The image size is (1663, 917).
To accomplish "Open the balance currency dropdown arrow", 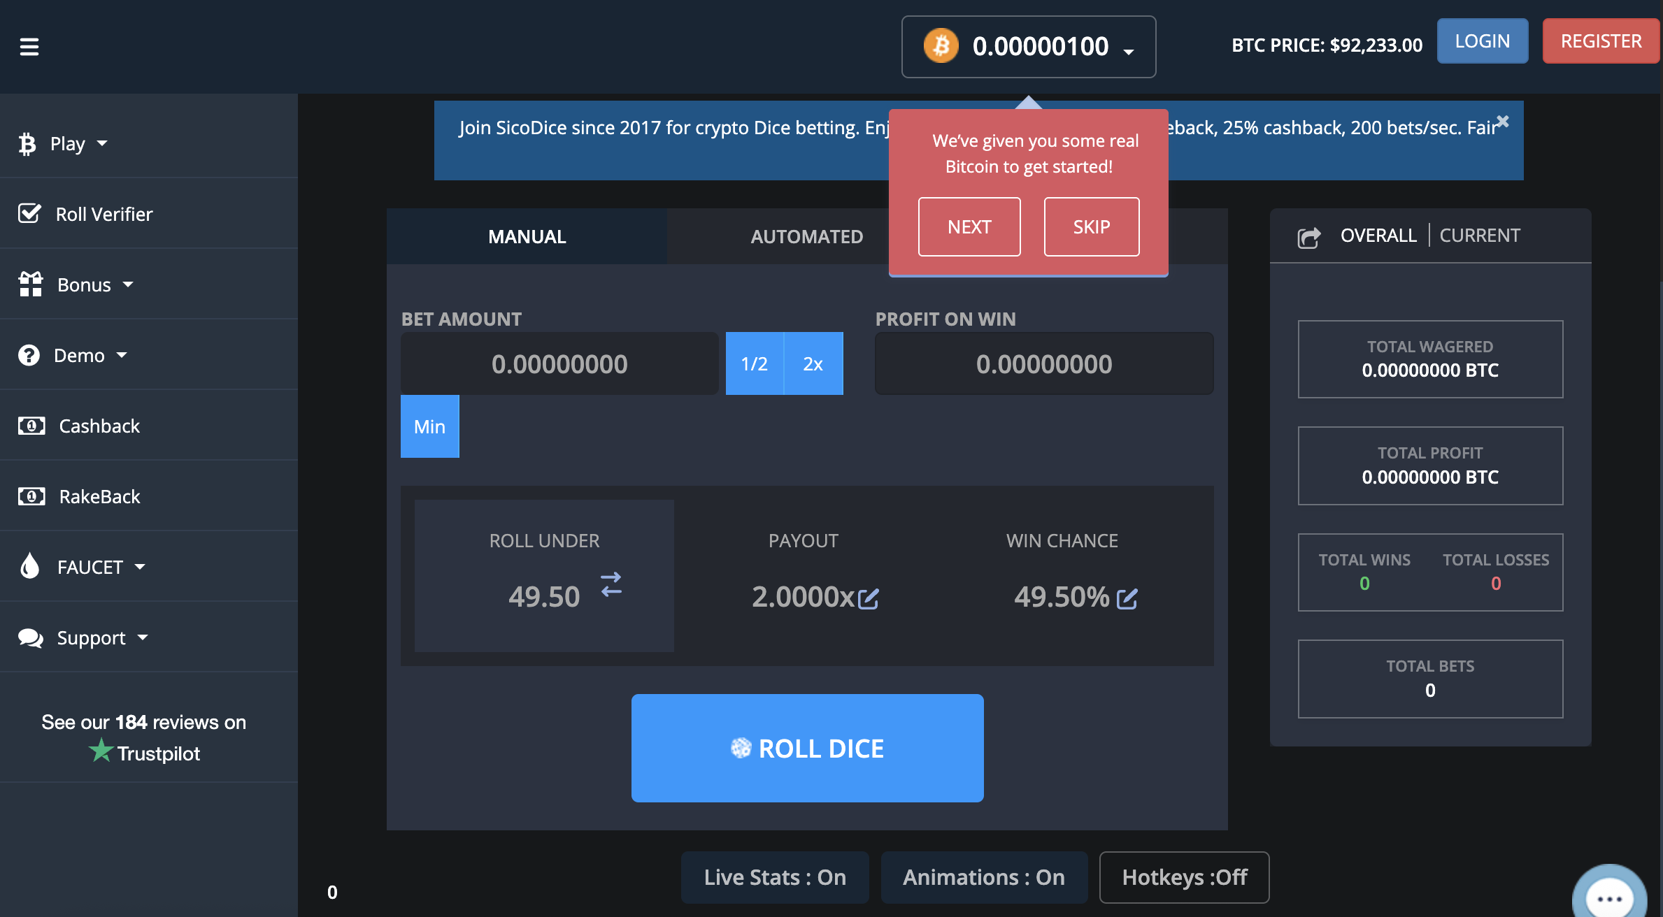I will [x=1129, y=51].
